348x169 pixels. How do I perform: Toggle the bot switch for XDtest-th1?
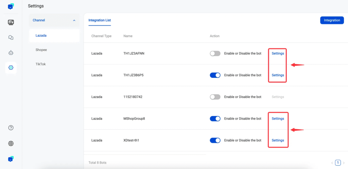click(215, 140)
